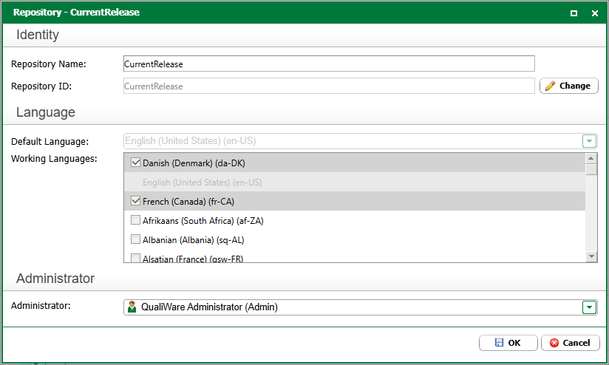
Task: Click the Afrikaans (South Africa) (af-ZA) text
Action: coord(203,221)
